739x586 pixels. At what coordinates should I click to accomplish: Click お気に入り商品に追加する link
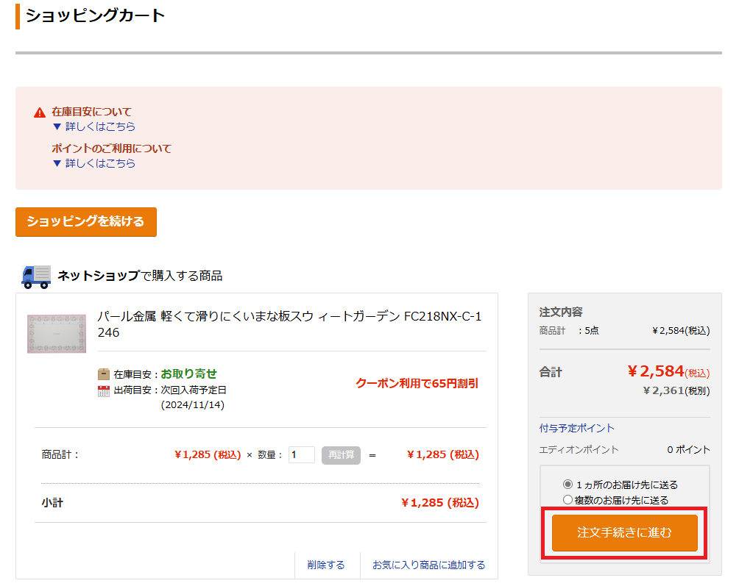tap(428, 565)
